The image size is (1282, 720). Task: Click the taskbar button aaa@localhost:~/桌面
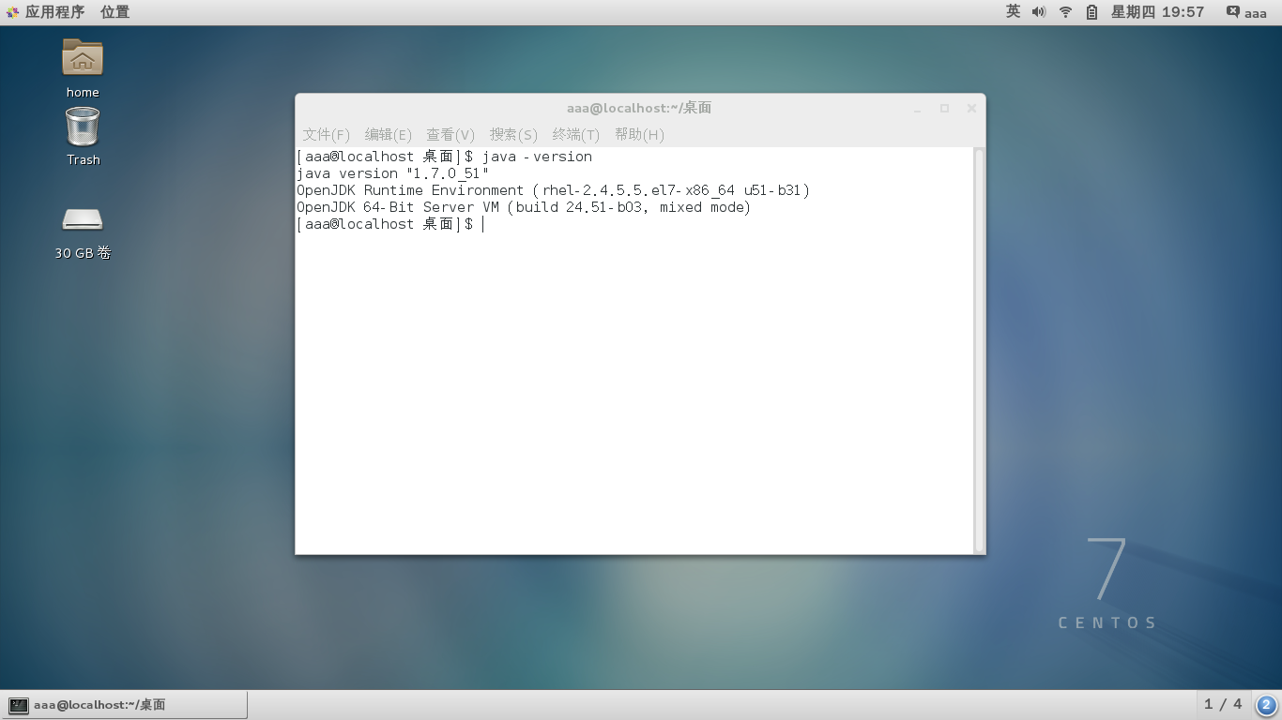pyautogui.click(x=126, y=705)
